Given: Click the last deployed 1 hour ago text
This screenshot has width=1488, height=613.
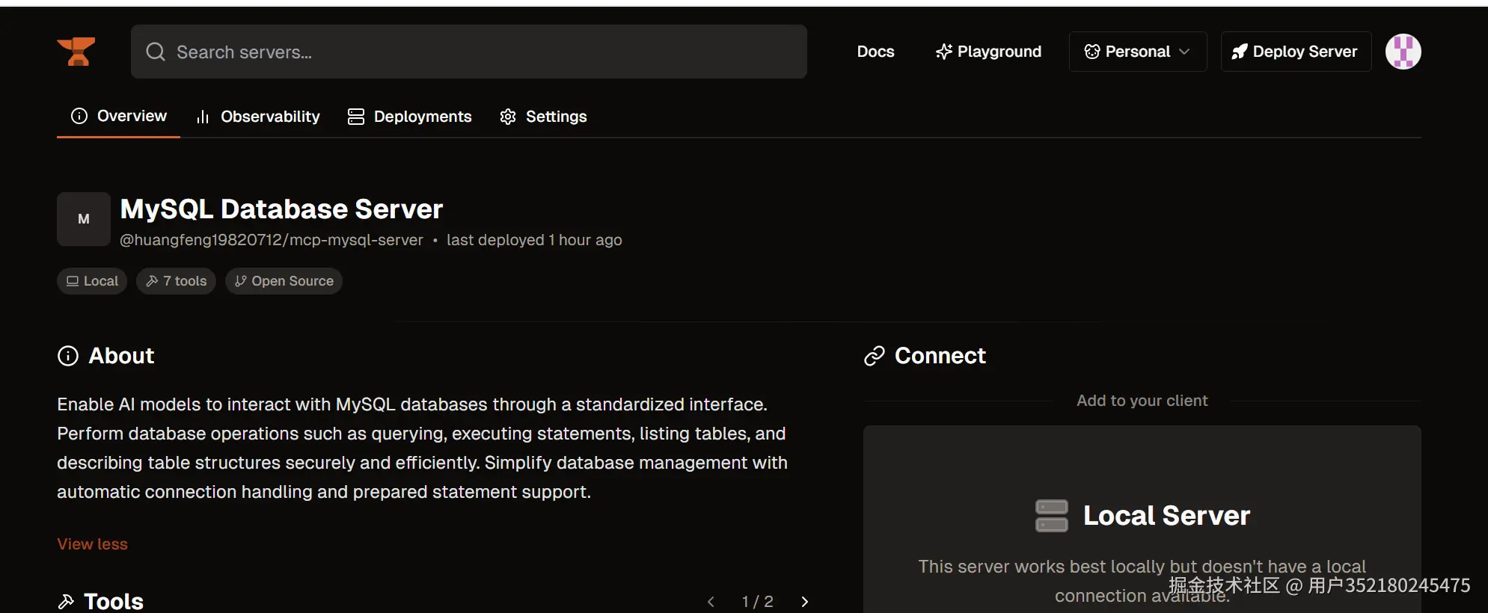Looking at the screenshot, I should point(534,240).
